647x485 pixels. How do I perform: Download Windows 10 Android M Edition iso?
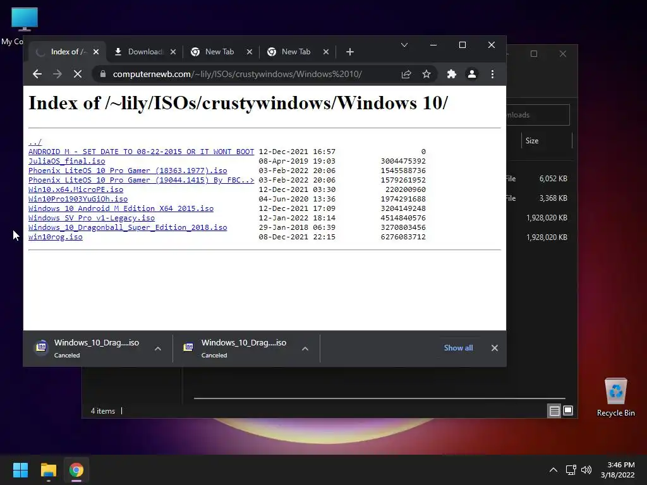click(121, 208)
